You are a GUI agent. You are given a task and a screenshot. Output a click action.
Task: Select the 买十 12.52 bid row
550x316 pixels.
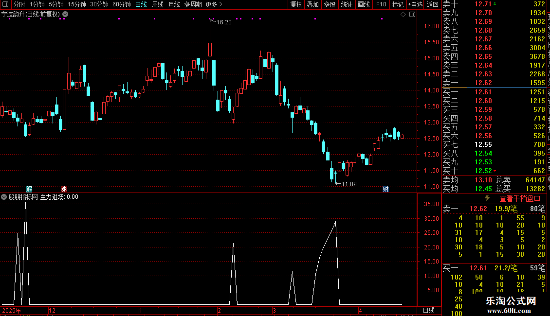(x=494, y=171)
